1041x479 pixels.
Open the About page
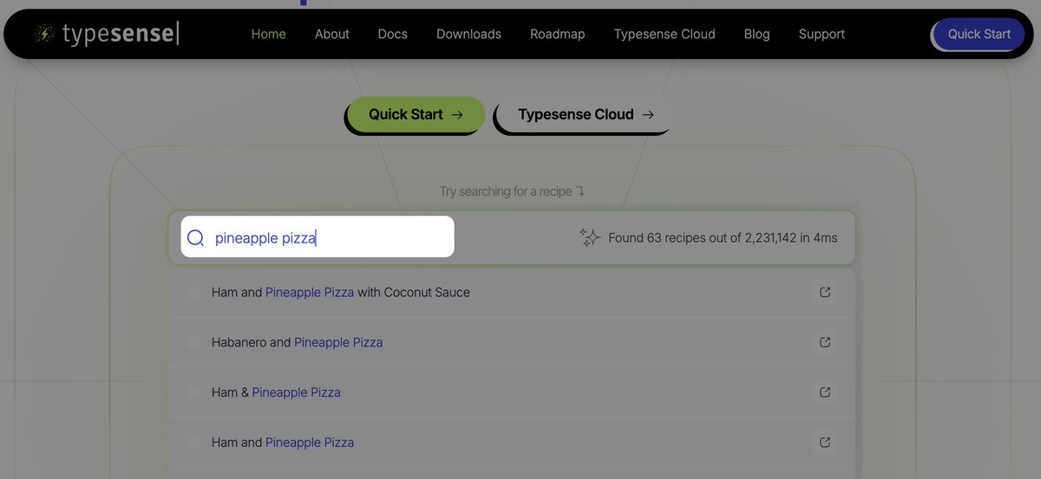point(331,34)
